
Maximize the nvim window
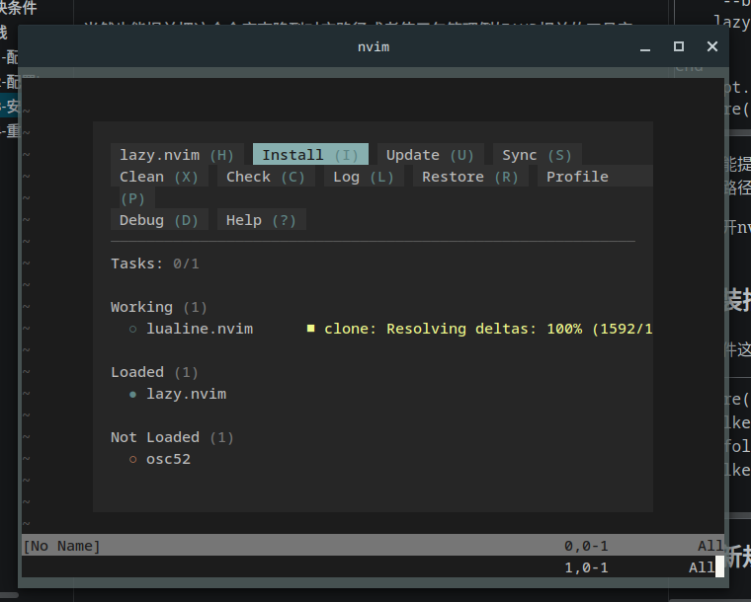pos(679,46)
